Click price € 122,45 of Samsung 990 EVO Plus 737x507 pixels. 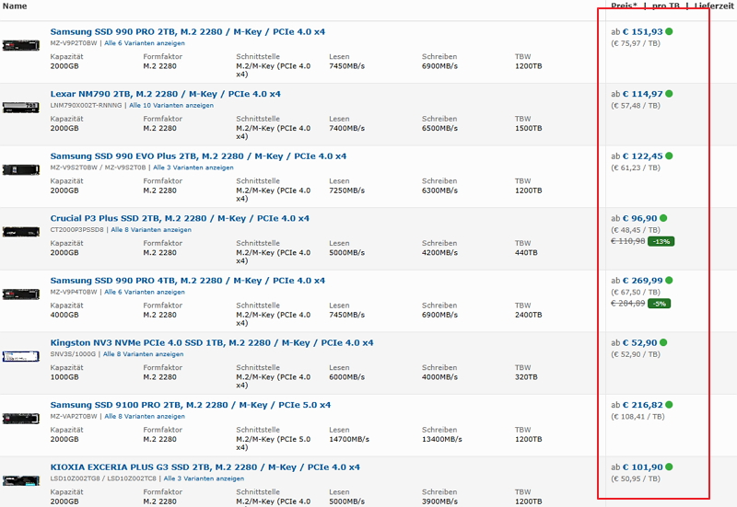642,156
